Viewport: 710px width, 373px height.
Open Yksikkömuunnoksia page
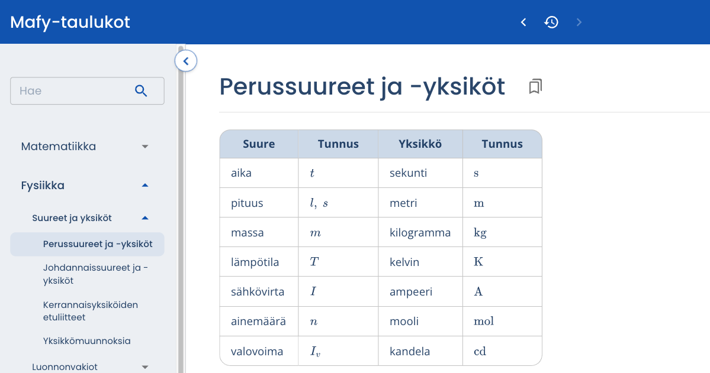coord(87,341)
